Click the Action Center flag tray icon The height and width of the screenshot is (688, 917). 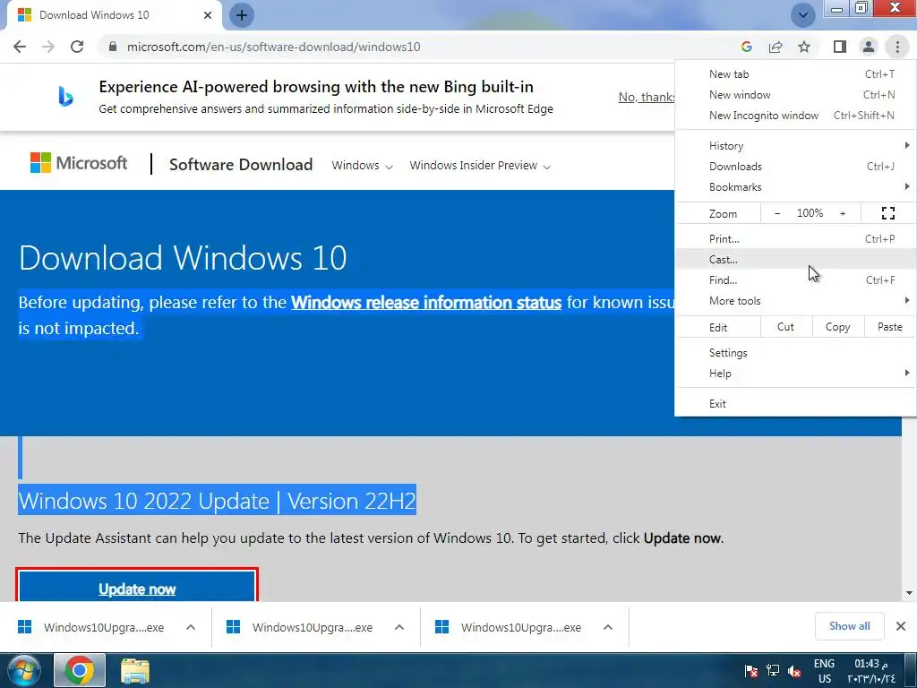(x=751, y=671)
